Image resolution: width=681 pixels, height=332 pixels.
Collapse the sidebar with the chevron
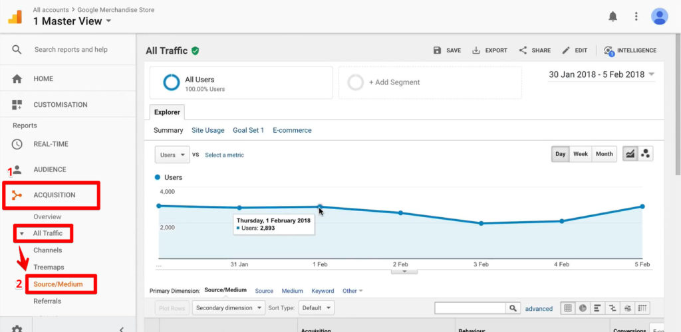click(x=122, y=329)
